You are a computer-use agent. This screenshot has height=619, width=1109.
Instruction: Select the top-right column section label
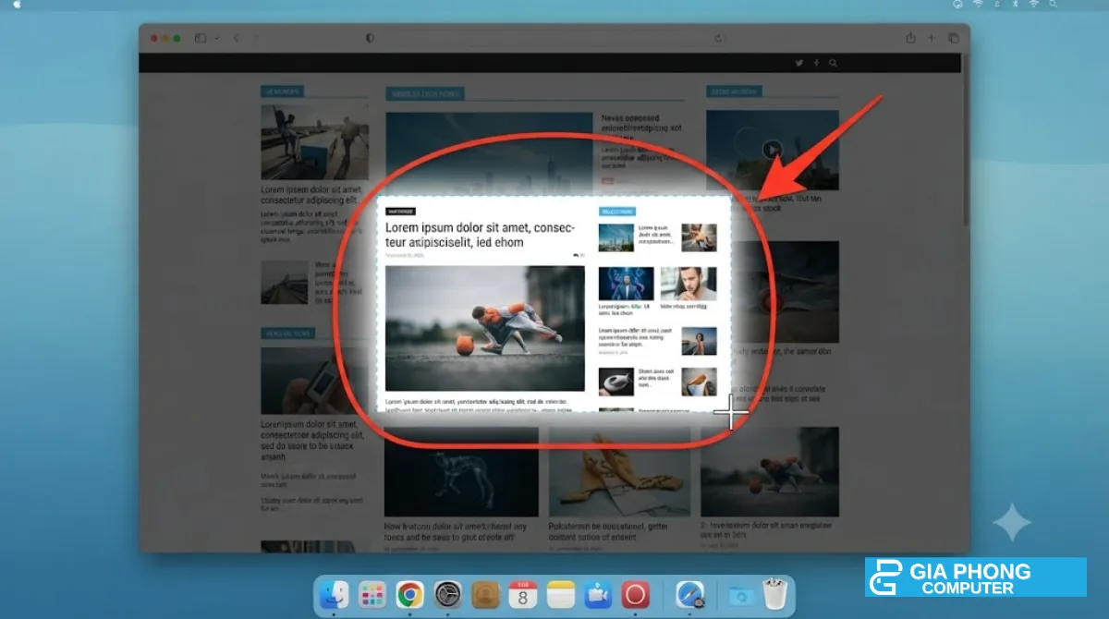point(734,91)
